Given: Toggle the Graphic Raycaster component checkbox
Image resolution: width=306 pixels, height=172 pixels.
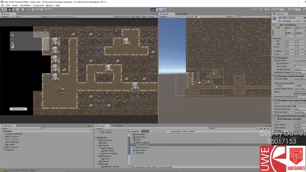Looking at the screenshot, I should [278, 101].
